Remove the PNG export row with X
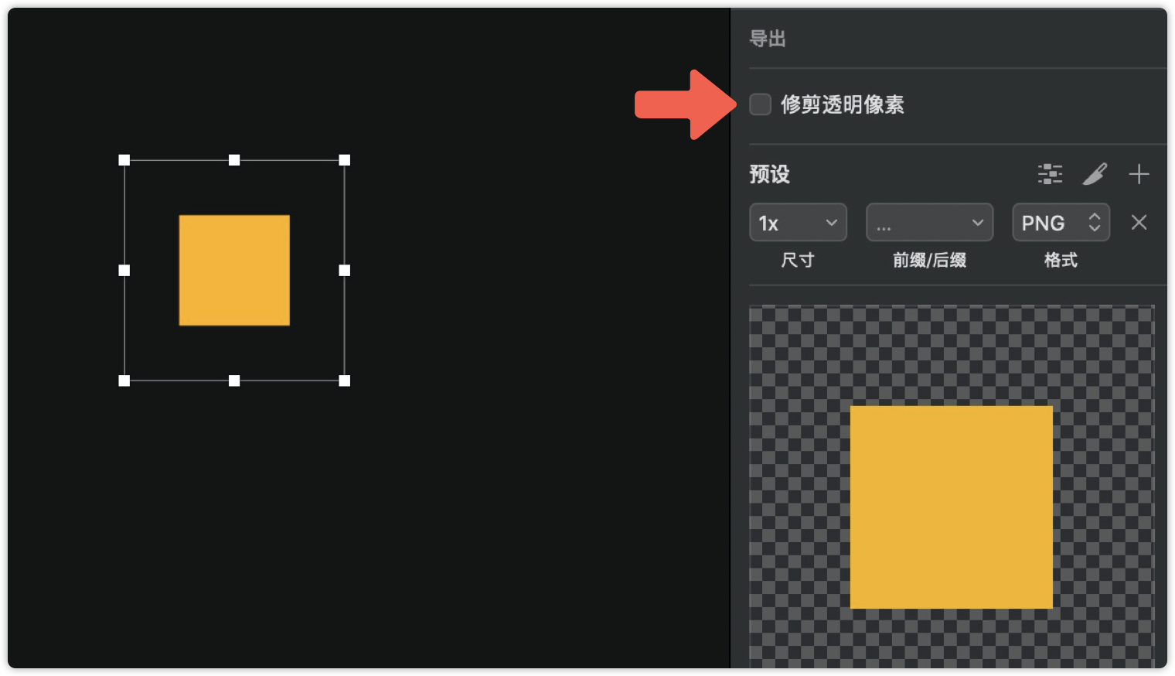Image resolution: width=1175 pixels, height=676 pixels. point(1139,223)
